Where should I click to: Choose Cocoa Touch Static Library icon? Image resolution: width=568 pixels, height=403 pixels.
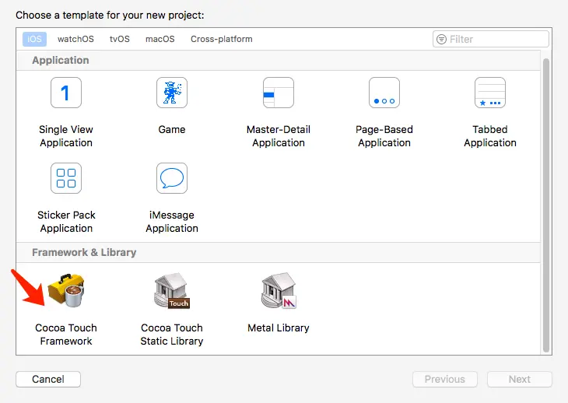171,292
